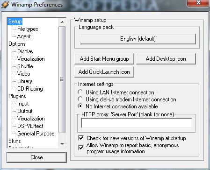This screenshot has height=170, width=210.
Task: Open Library options page
Action: click(25, 81)
